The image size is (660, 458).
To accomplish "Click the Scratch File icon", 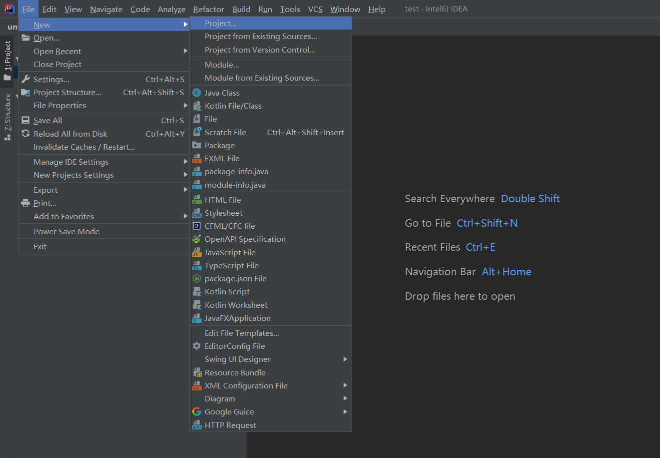I will [197, 132].
